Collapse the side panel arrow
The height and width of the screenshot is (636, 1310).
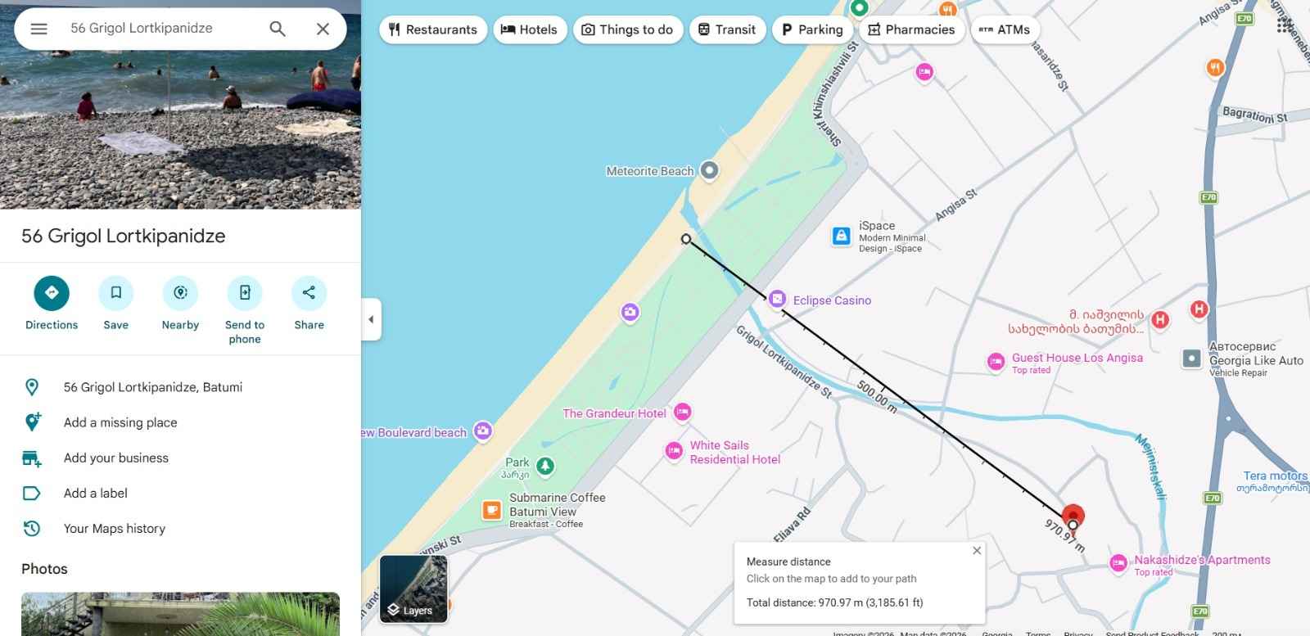(x=371, y=319)
